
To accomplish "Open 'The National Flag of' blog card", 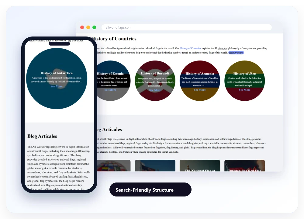I will coord(200,165).
